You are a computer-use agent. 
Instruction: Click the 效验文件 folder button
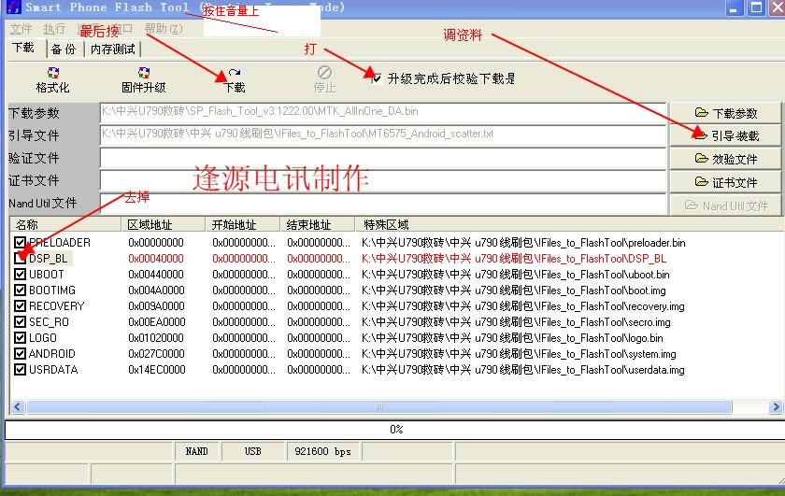click(x=726, y=159)
